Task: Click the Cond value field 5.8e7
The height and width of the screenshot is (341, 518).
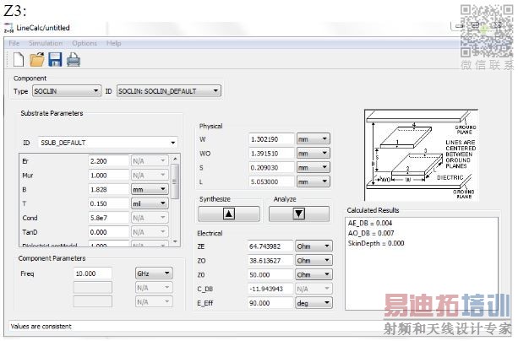Action: coord(108,218)
